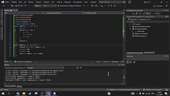The height and width of the screenshot is (96, 170).
Task: Click Clear All icon in Output panel
Action: coord(77,68)
